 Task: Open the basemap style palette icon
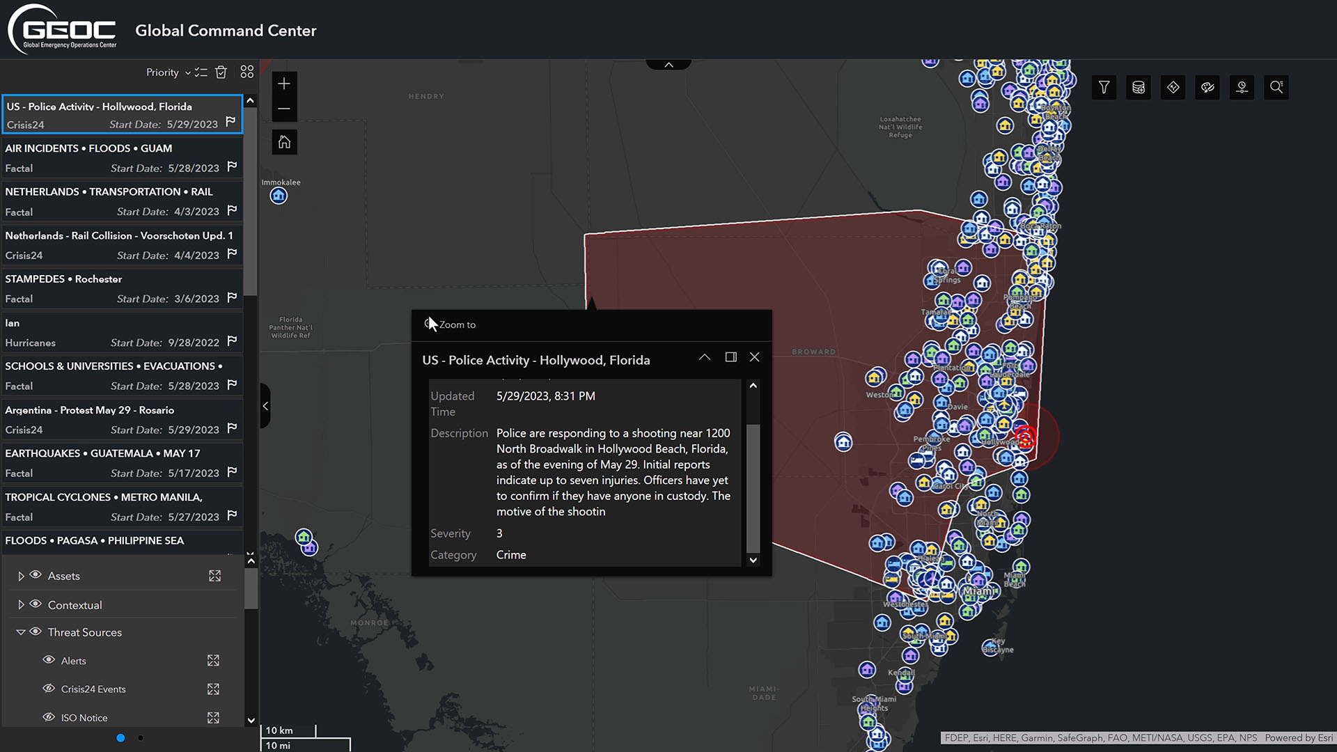click(1207, 87)
